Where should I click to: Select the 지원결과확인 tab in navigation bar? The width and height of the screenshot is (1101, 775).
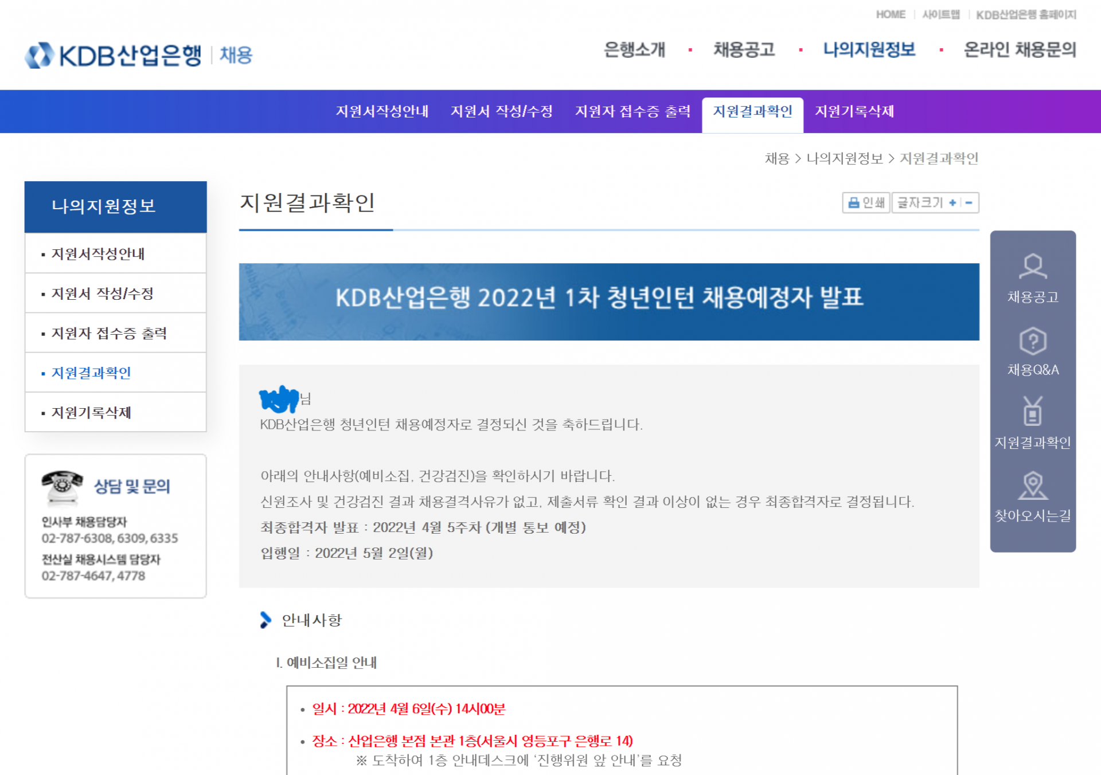[753, 112]
